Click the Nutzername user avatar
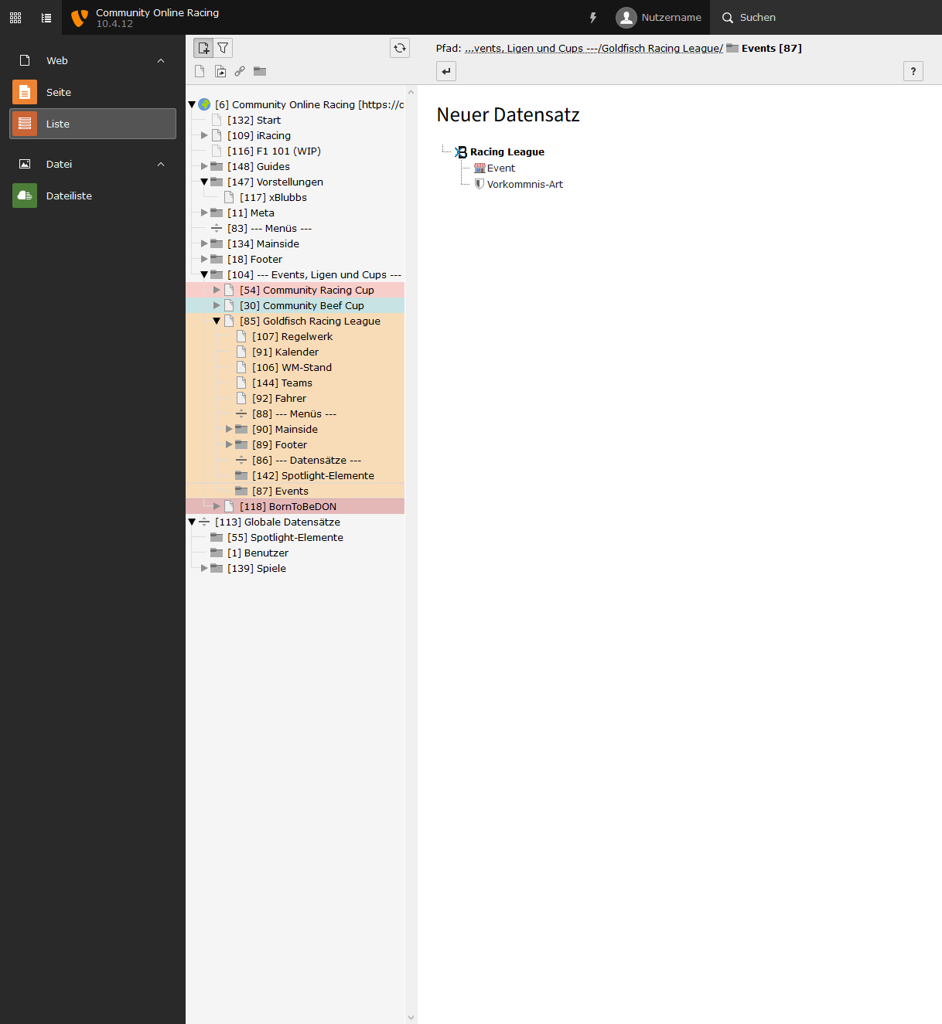The width and height of the screenshot is (942, 1024). click(626, 17)
